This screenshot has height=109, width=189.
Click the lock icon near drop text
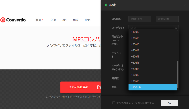click(47, 97)
